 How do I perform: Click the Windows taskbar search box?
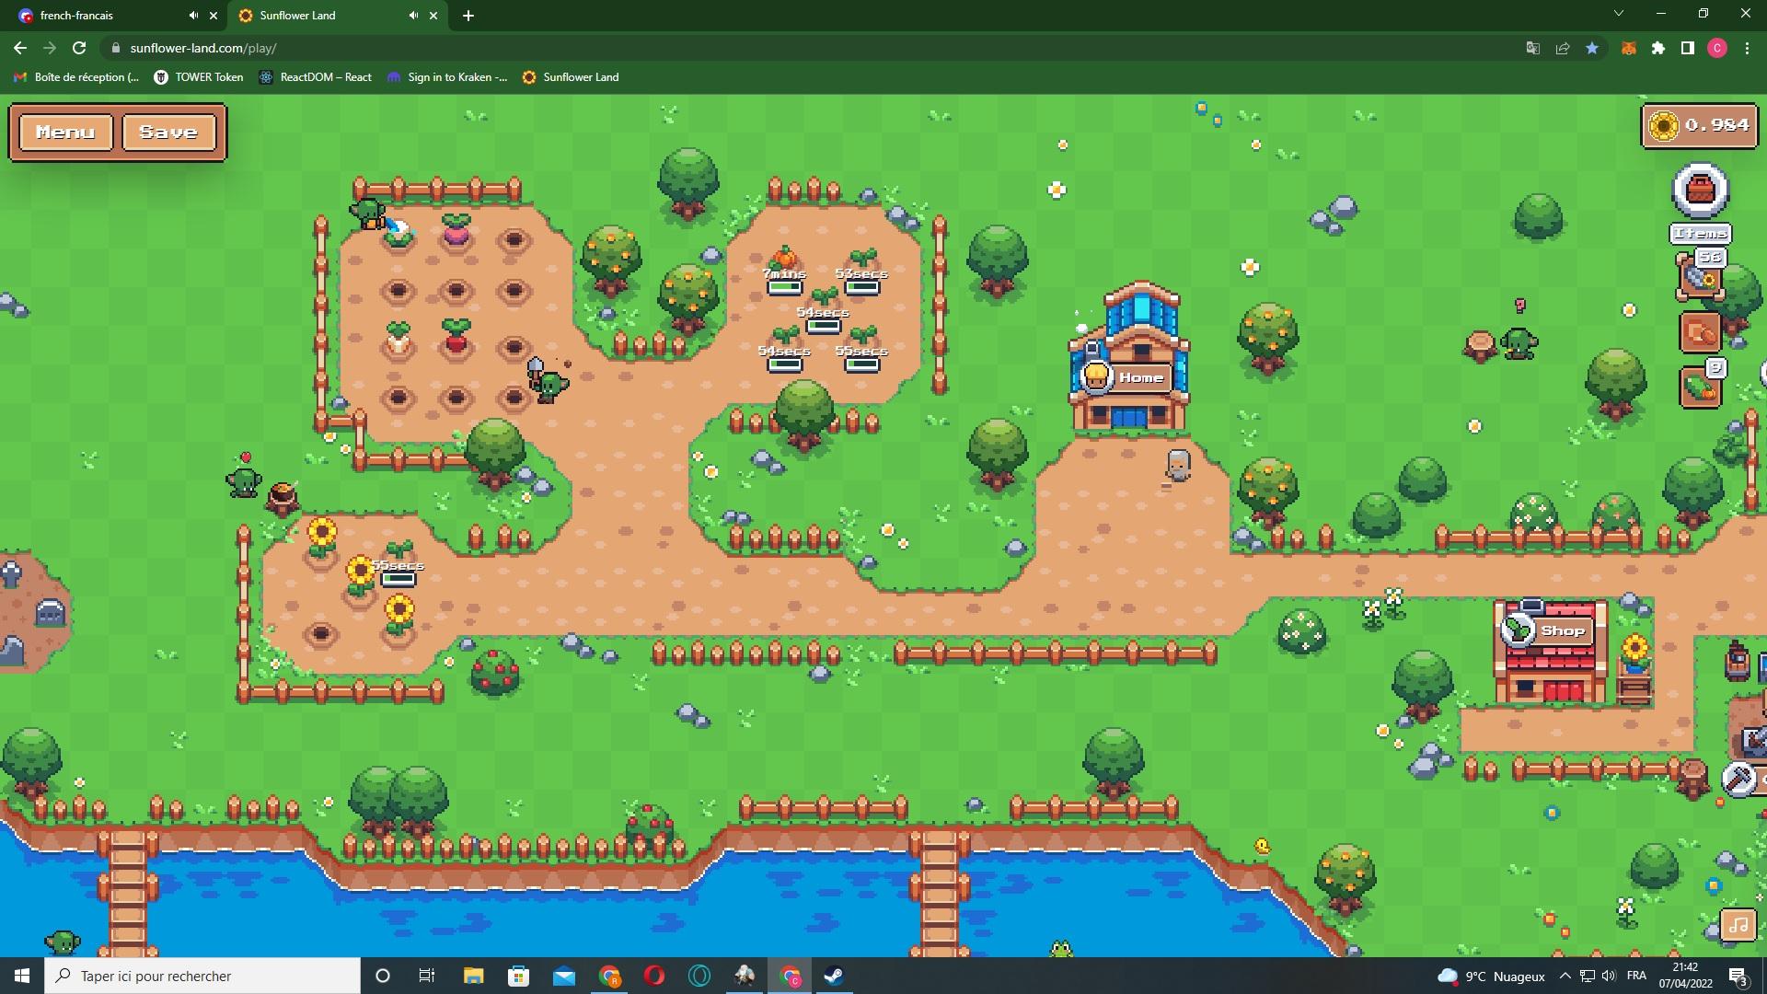coord(202,976)
